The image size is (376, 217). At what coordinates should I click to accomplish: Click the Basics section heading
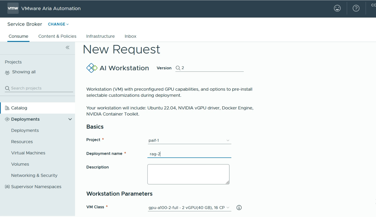pyautogui.click(x=95, y=127)
